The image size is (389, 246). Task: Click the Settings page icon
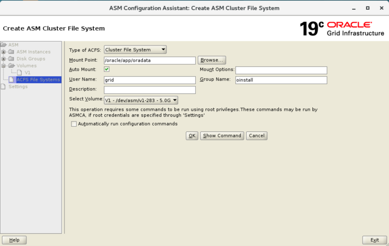(3, 86)
